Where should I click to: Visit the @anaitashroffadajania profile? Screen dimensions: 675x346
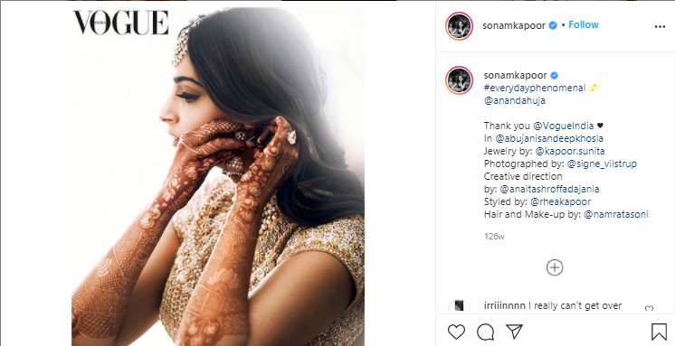550,189
